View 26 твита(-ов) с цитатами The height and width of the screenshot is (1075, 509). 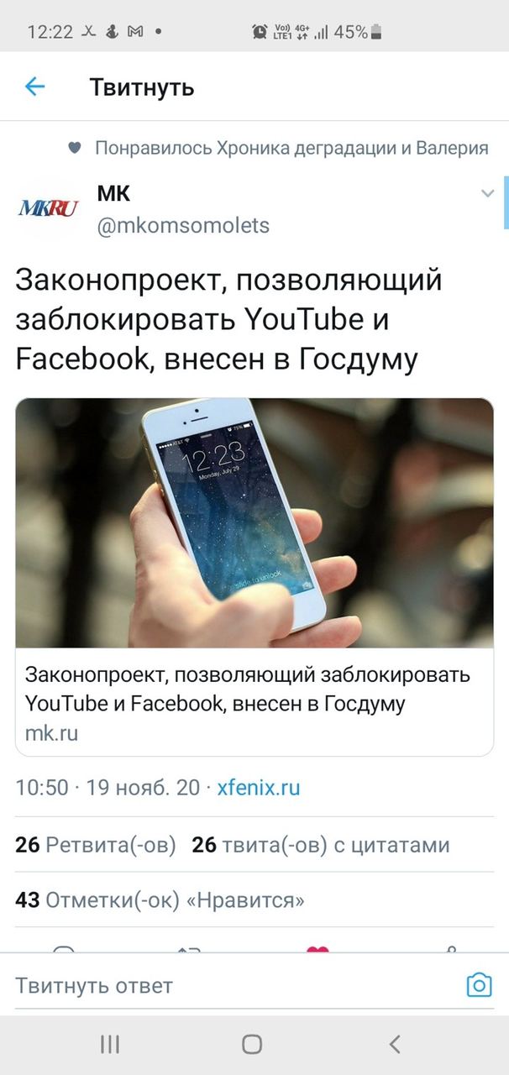tap(321, 845)
